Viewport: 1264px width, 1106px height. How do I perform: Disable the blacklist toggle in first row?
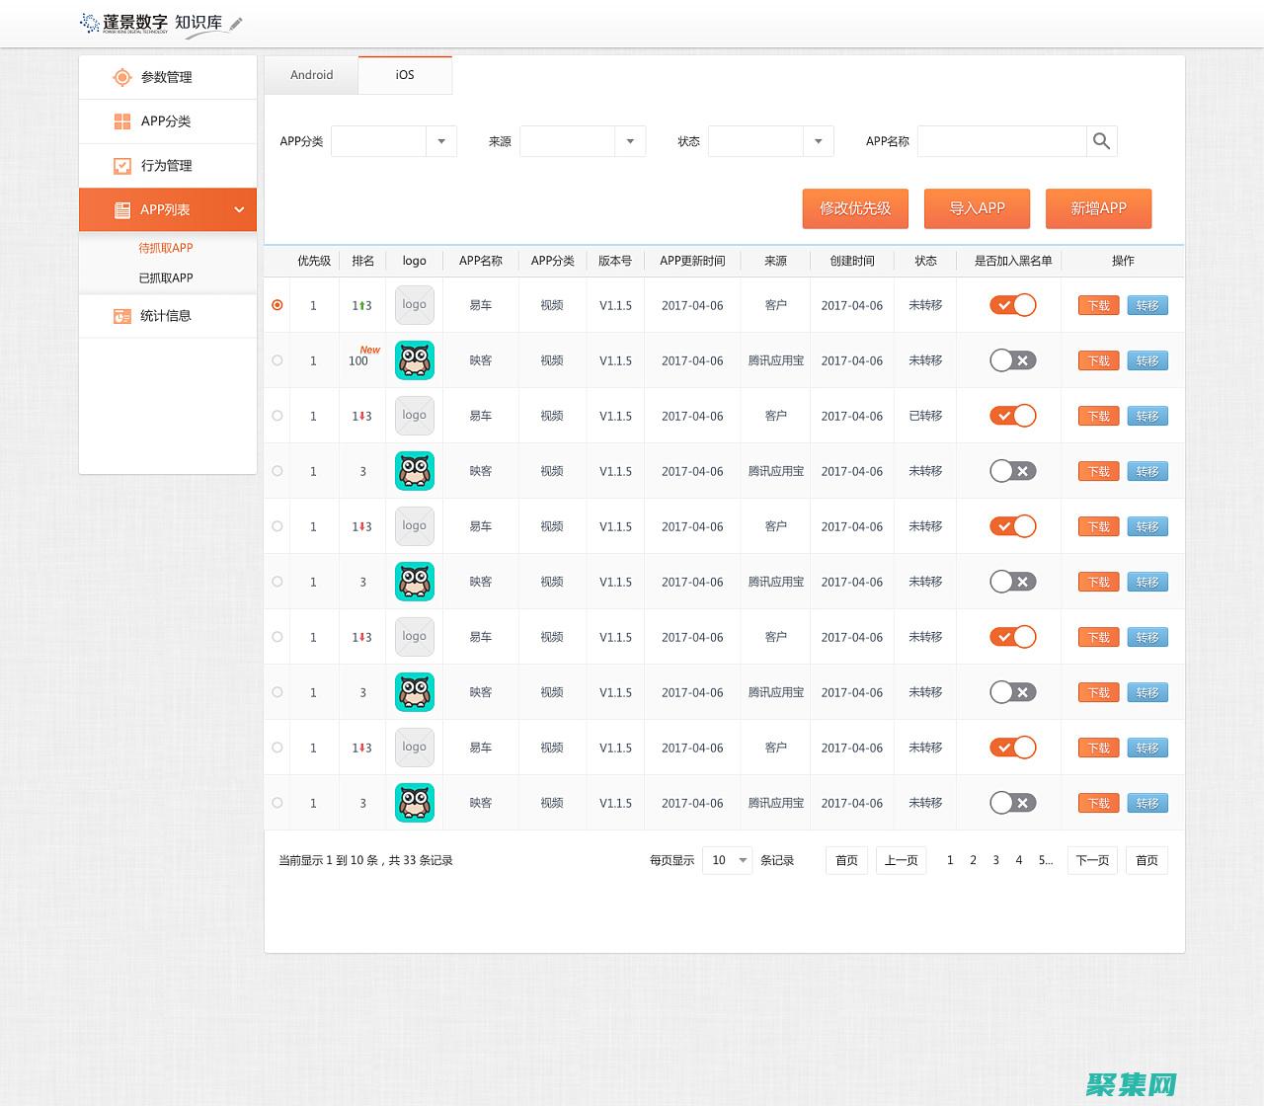point(1012,305)
